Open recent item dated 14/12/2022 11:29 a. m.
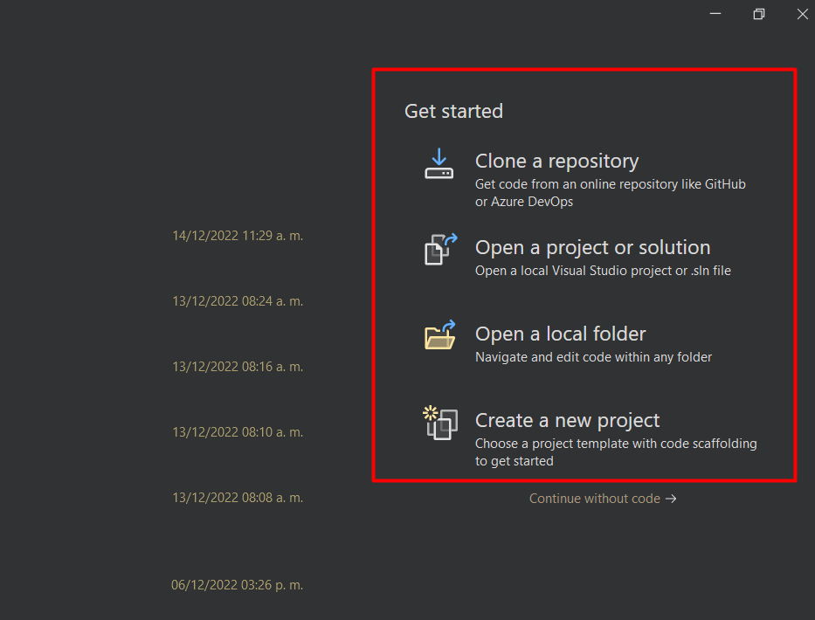 point(238,236)
